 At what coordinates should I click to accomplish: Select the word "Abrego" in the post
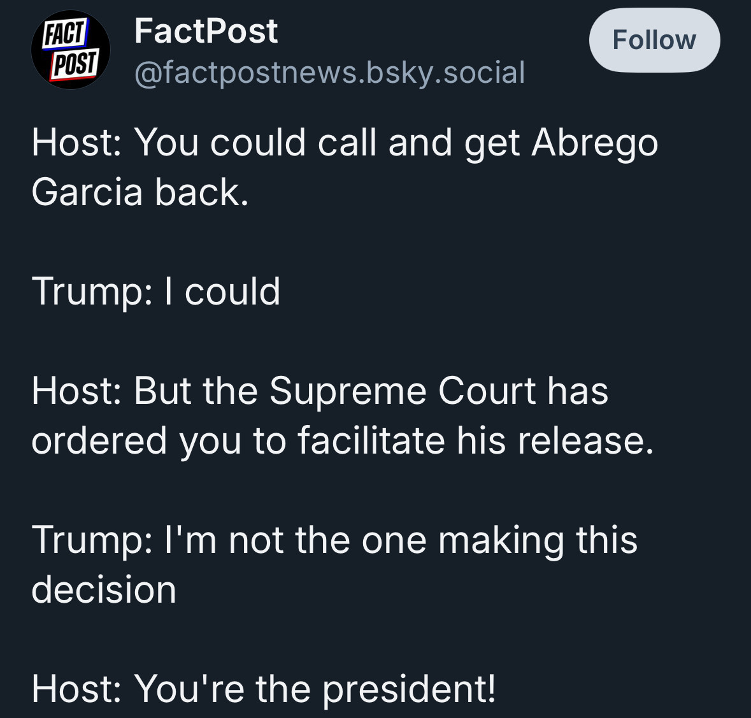point(594,144)
